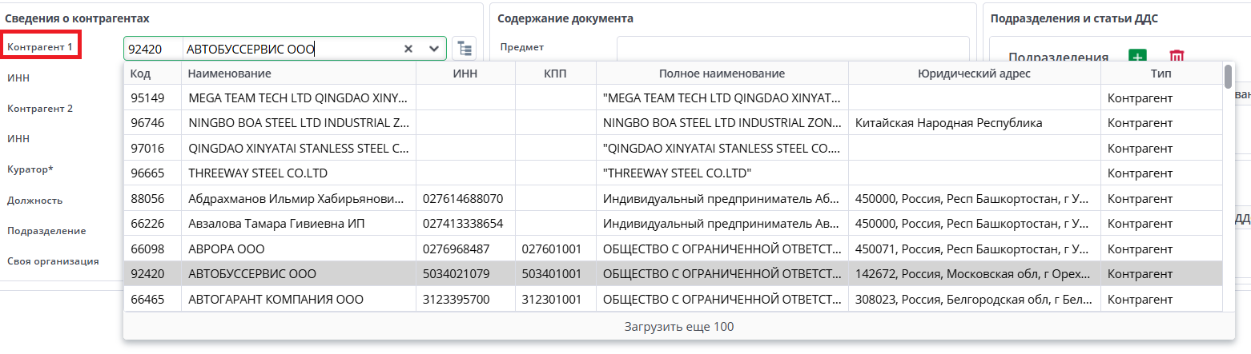
Task: Choose АВРОРА ООО from the list
Action: (298, 249)
